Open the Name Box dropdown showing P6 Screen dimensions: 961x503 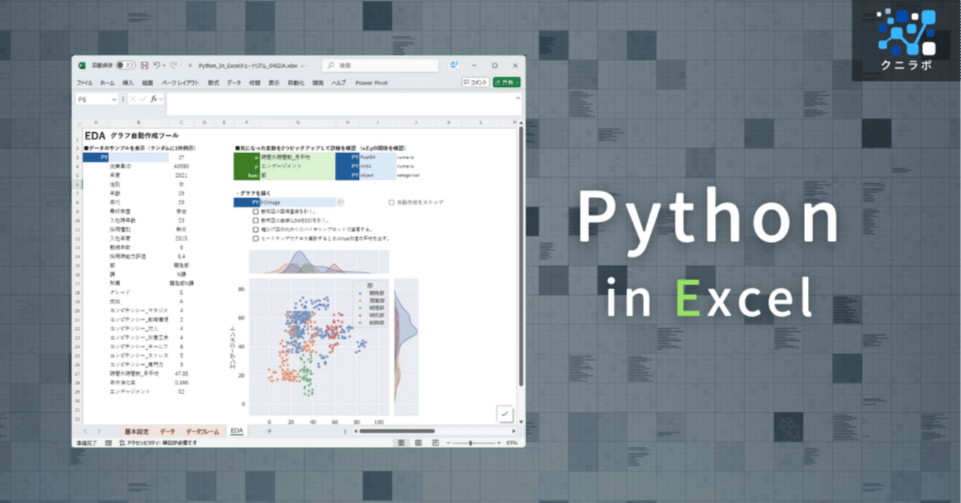(114, 98)
